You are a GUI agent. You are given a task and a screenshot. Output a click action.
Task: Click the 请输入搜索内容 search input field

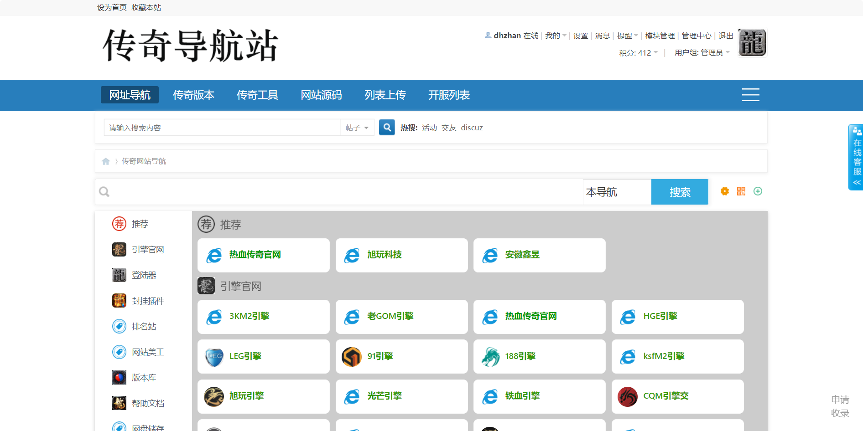pos(222,128)
